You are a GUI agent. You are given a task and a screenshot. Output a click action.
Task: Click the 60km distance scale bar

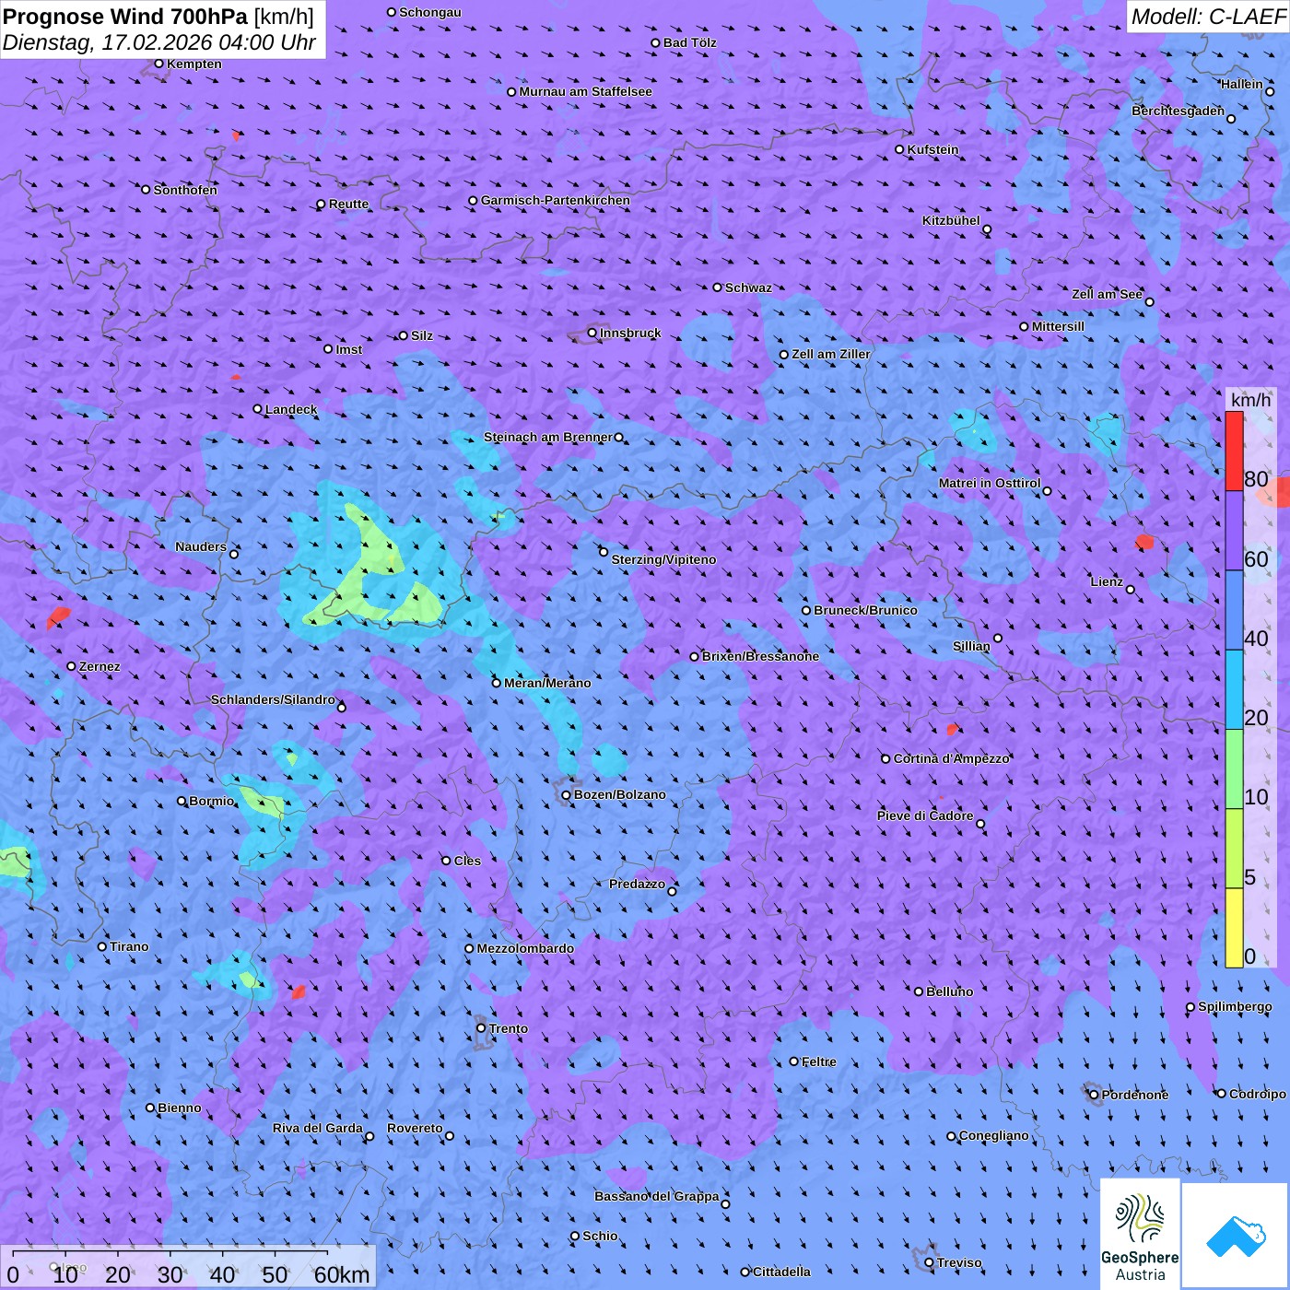170,1254
